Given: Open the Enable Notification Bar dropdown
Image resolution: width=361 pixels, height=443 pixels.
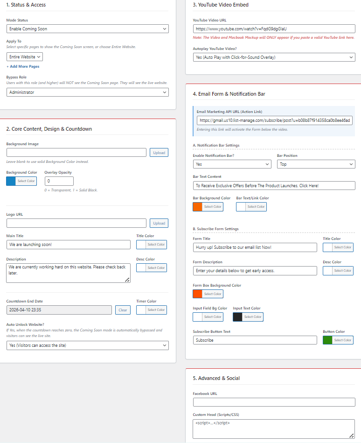Looking at the screenshot, I should pos(232,164).
